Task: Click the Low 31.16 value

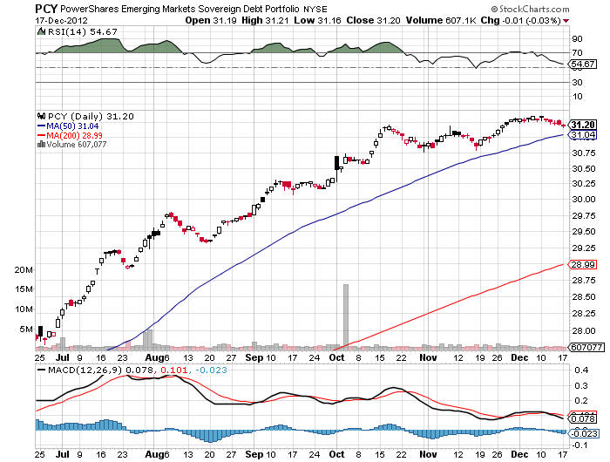Action: click(317, 21)
